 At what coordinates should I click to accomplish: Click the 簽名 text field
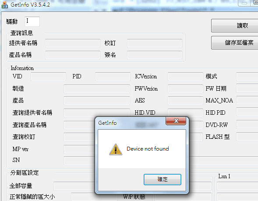(x=155, y=55)
